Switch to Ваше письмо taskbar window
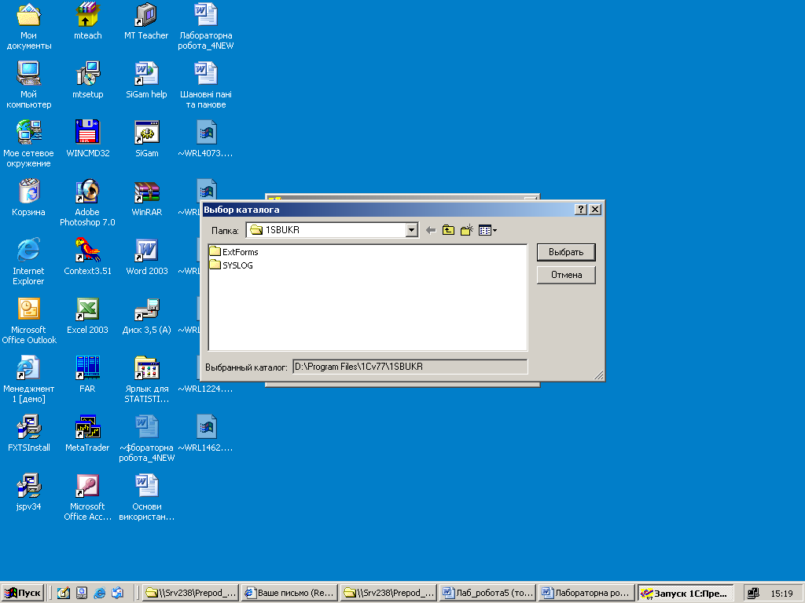This screenshot has height=603, width=805. coord(289,593)
